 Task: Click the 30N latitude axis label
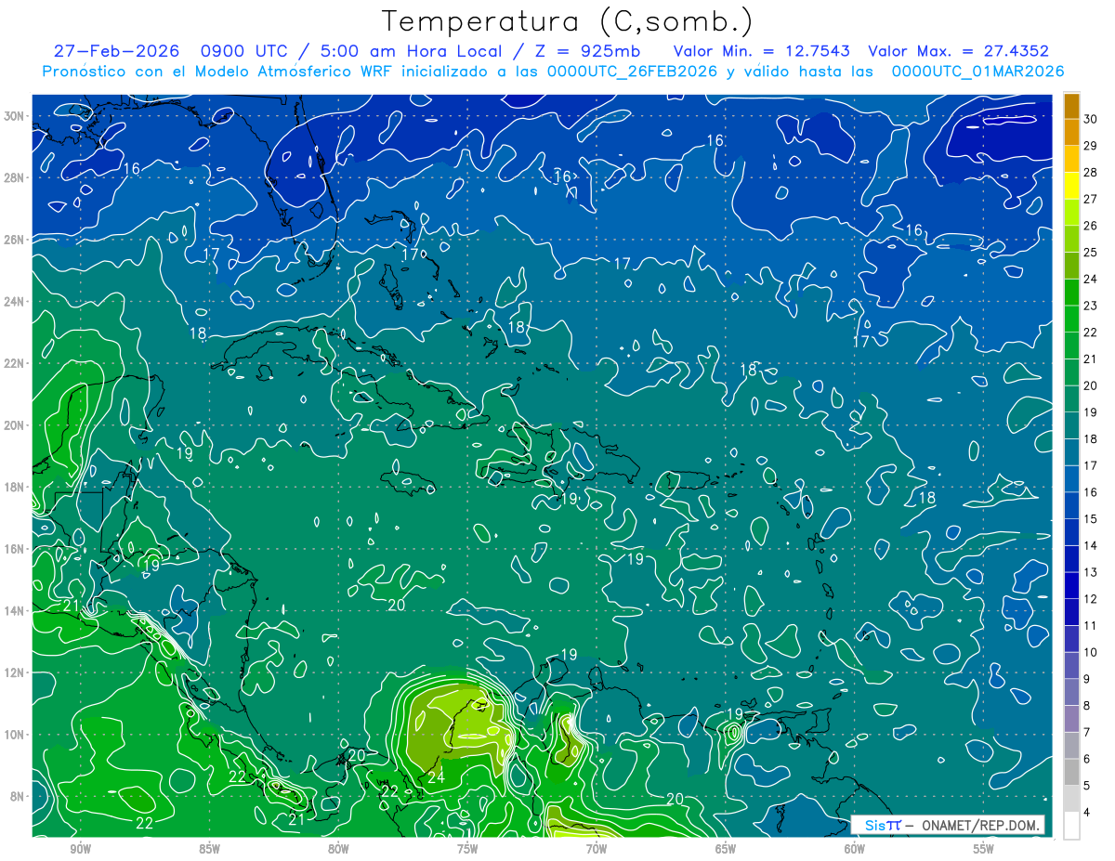tap(14, 115)
